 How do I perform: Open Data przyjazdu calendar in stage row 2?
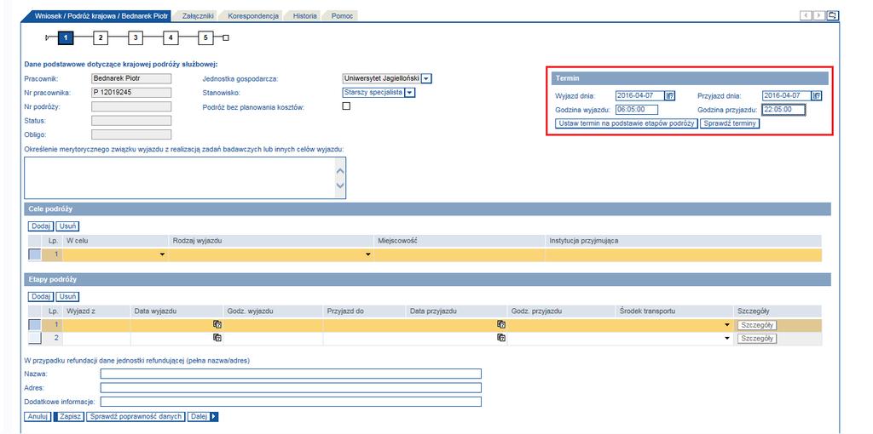501,338
